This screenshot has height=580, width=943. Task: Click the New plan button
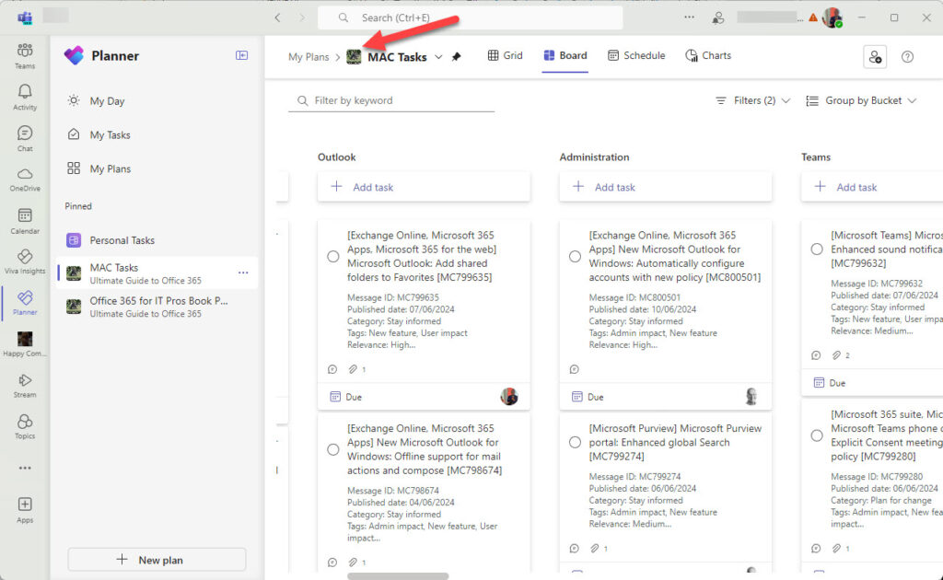click(x=157, y=560)
